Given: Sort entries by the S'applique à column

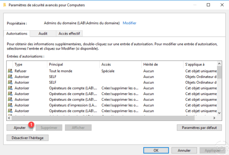Looking at the screenshot, I should coord(200,64).
